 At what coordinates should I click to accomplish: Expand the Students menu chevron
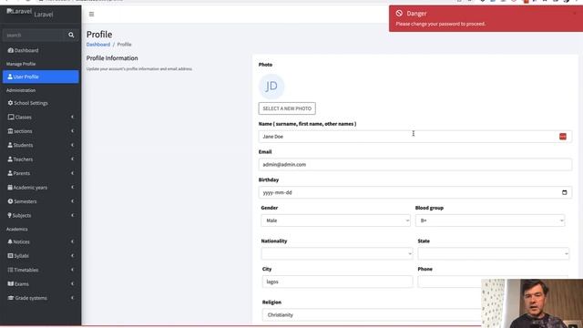pos(72,145)
